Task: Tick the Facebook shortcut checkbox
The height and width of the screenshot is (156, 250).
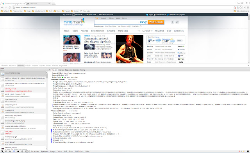Action: (73, 15)
